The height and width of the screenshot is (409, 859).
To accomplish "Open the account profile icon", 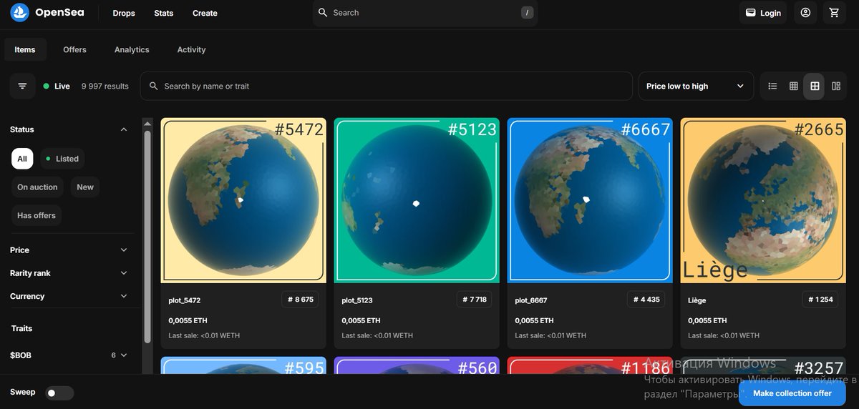I will click(806, 13).
